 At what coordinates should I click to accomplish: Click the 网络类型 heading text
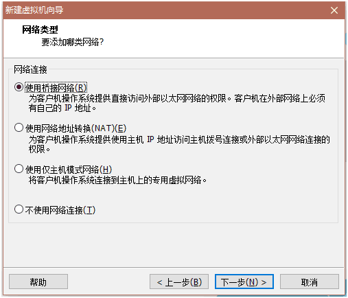point(40,30)
